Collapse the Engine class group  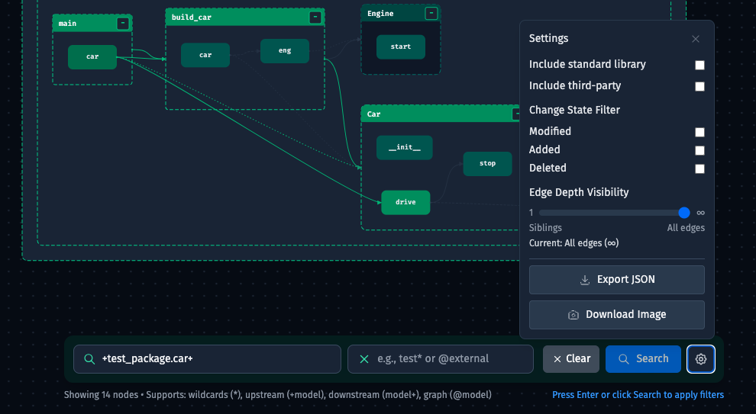431,14
